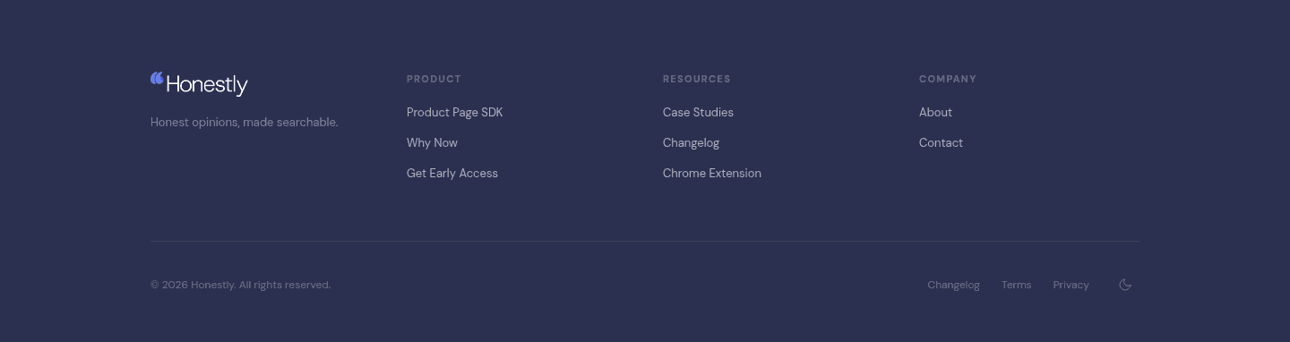Open Changelog under Resources column
This screenshot has height=342, width=1290.
click(x=691, y=142)
